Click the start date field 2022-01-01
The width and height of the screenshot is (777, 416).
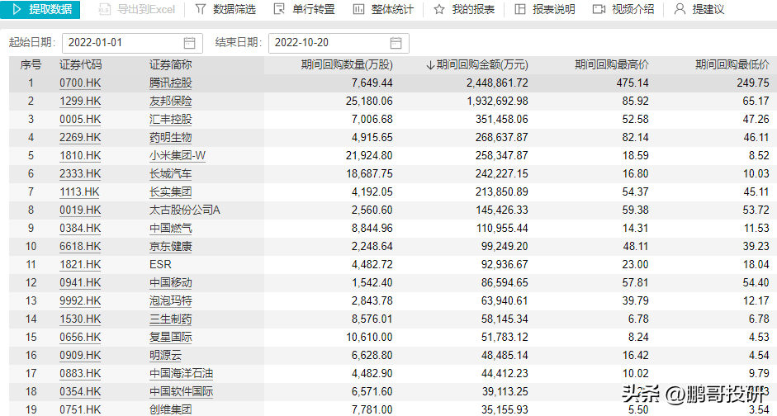(x=132, y=43)
